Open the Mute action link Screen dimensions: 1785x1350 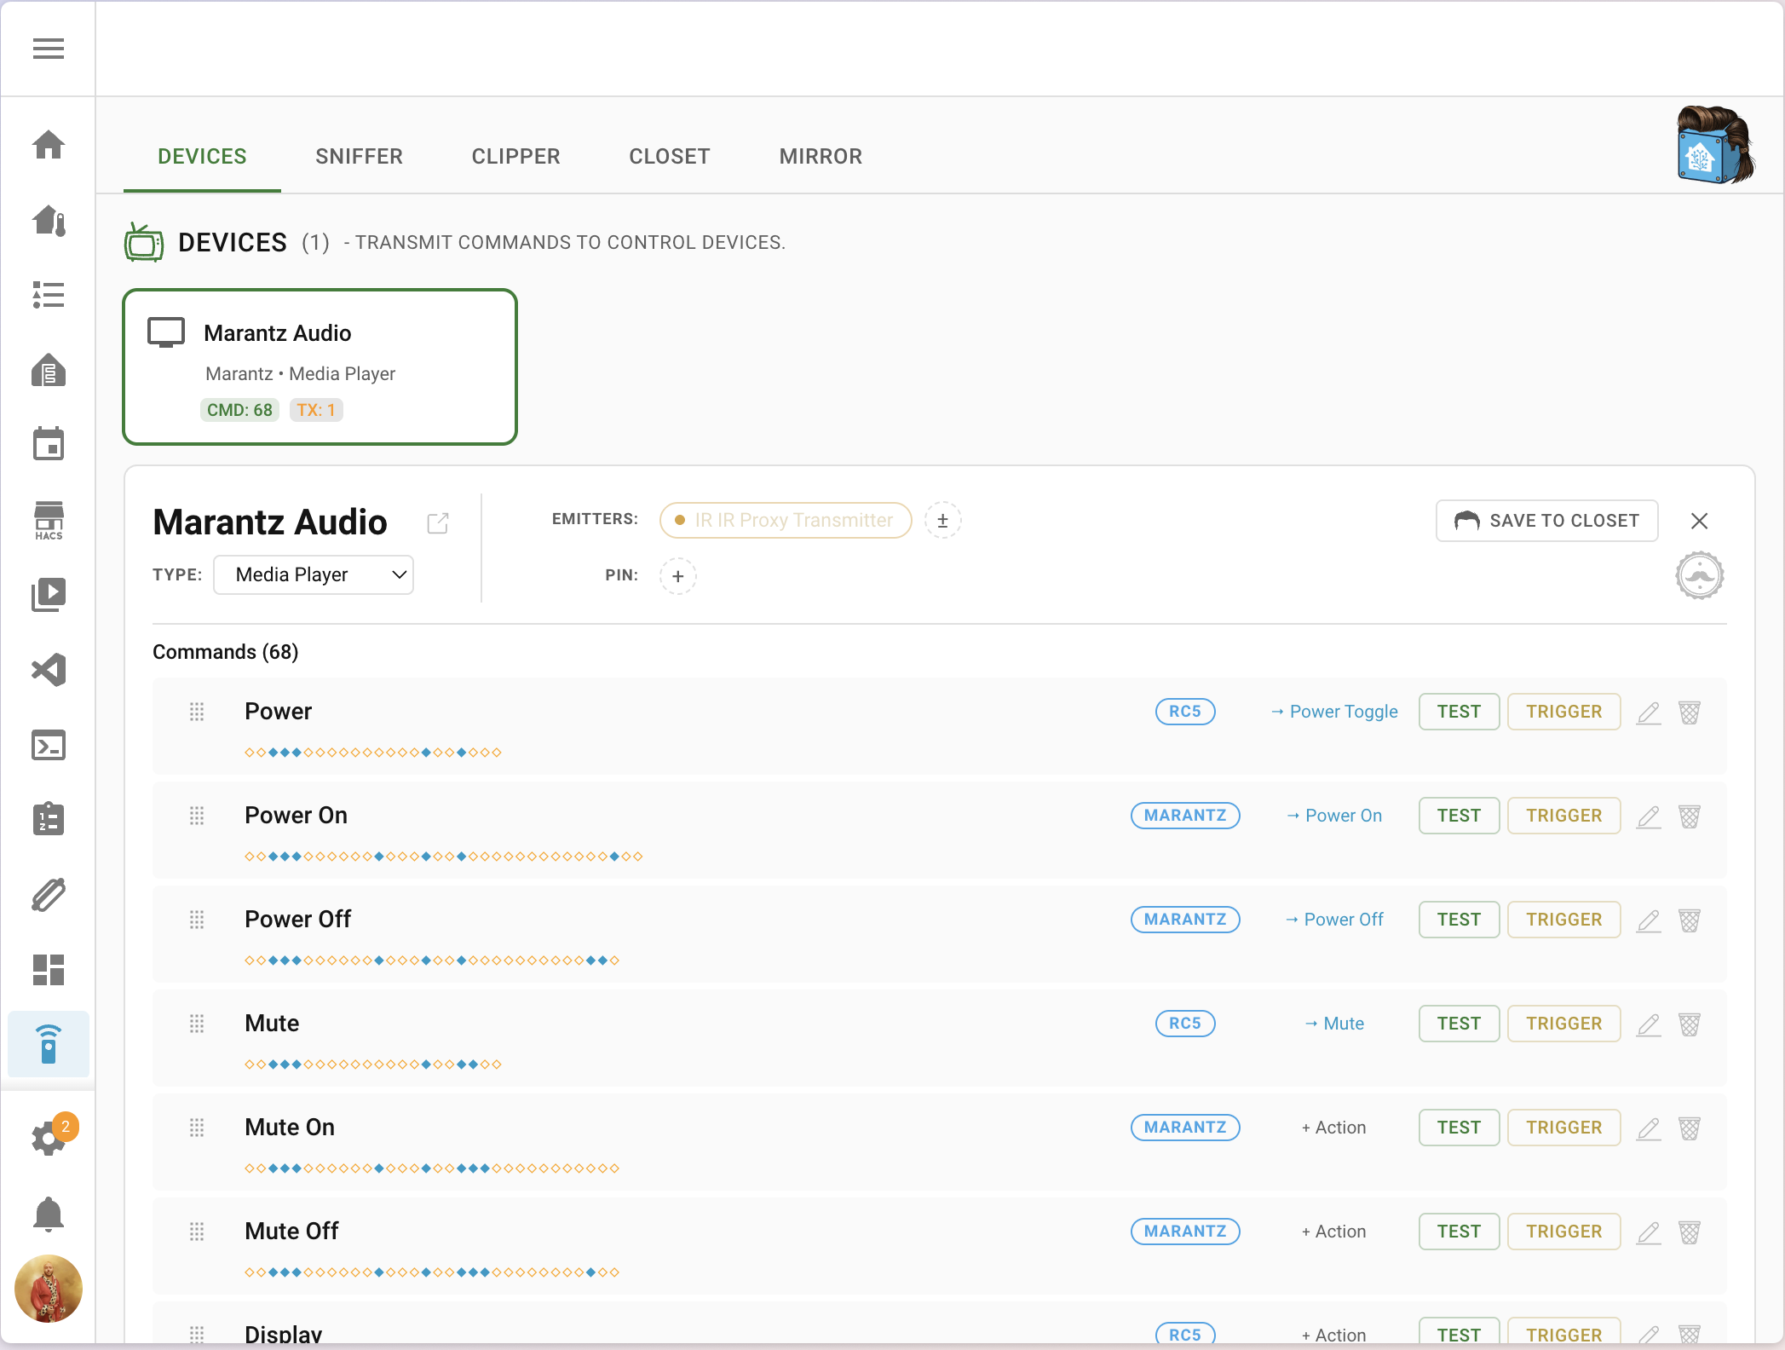pos(1333,1024)
